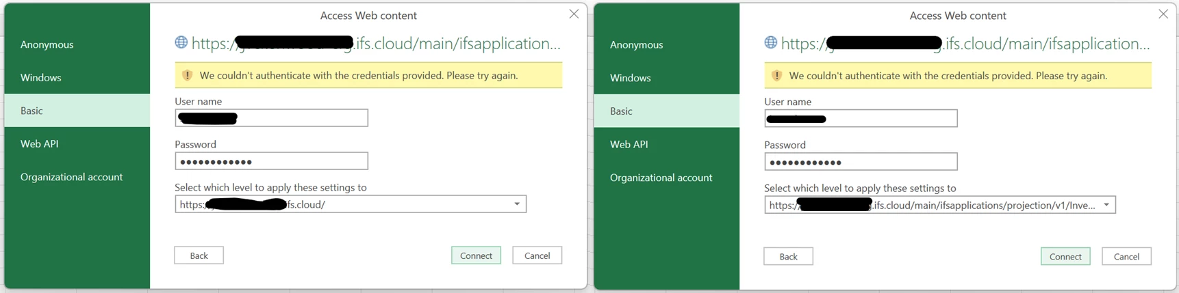Click the globe icon in the left dialog
The image size is (1179, 293).
point(181,42)
